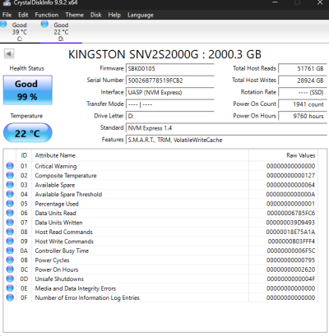The width and height of the screenshot is (329, 336).
Task: Click the status orb for Power Cycles
Action: tap(10, 260)
